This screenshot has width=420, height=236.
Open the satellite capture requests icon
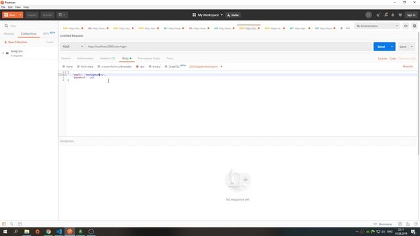click(378, 15)
